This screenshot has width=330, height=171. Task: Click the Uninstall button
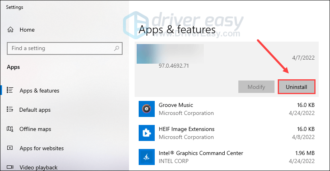[x=297, y=87]
